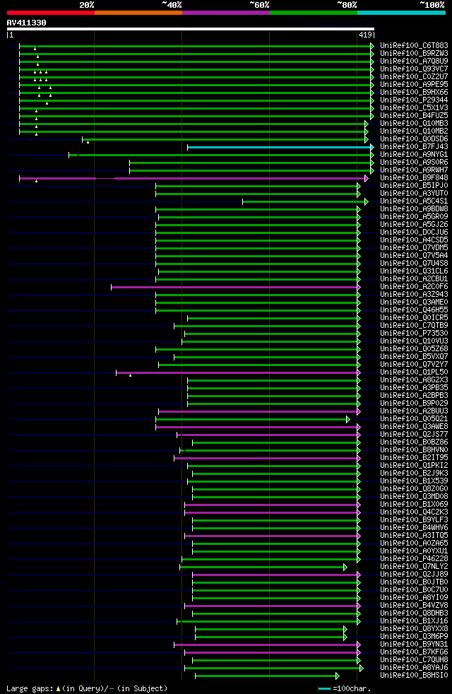This screenshot has width=452, height=694.
Task: Select UniRef100_Q31CL6 label
Action: click(x=414, y=271)
